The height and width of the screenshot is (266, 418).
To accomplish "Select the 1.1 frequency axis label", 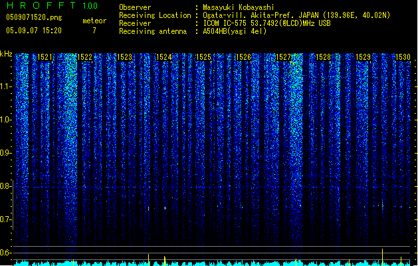I will (5, 86).
